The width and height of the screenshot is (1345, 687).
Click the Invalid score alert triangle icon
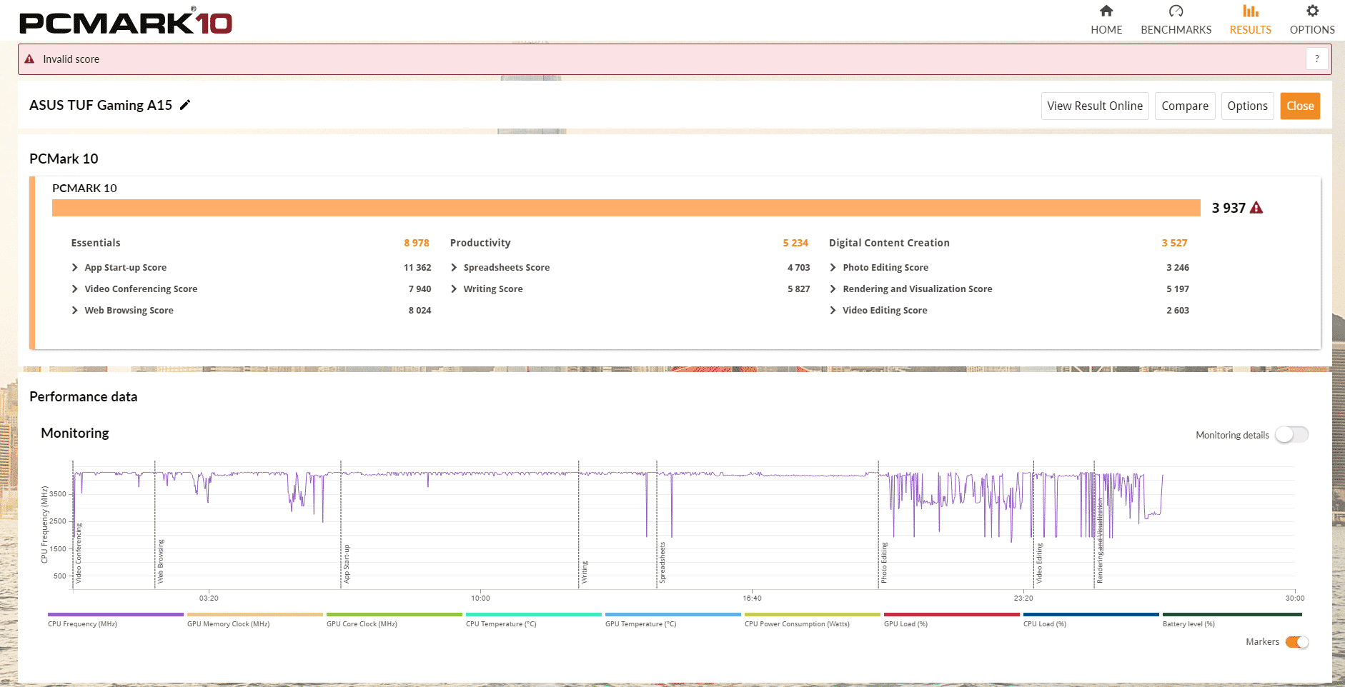pos(29,59)
